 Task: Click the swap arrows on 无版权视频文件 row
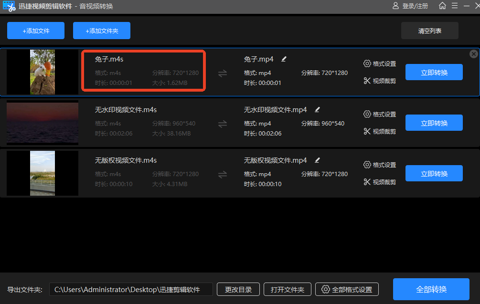223,173
